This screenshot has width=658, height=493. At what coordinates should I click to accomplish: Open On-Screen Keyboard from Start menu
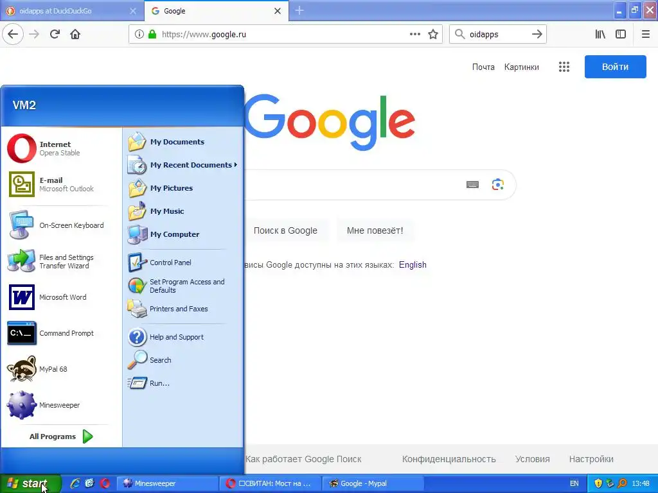[61, 225]
